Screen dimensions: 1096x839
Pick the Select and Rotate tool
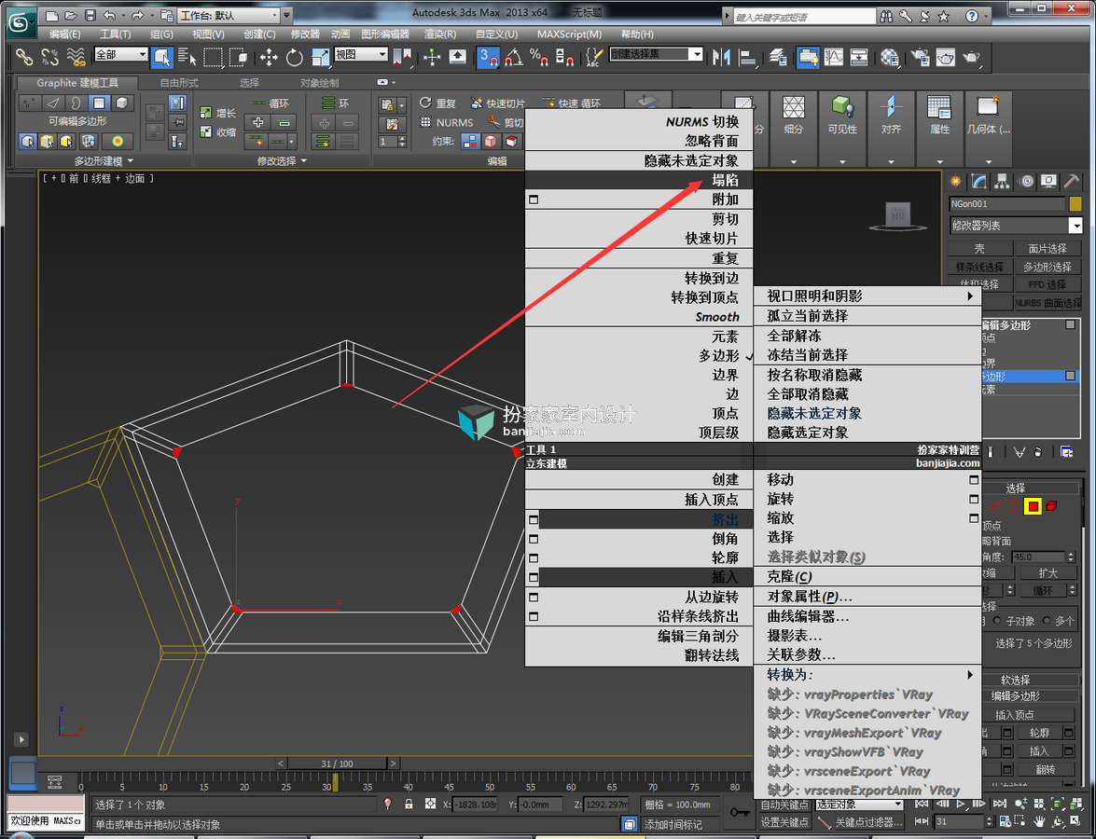[x=294, y=57]
